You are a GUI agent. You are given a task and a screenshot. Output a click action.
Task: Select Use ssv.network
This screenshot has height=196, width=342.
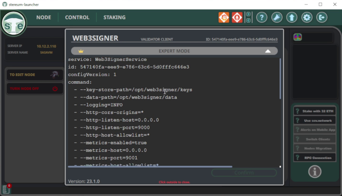pos(314,120)
